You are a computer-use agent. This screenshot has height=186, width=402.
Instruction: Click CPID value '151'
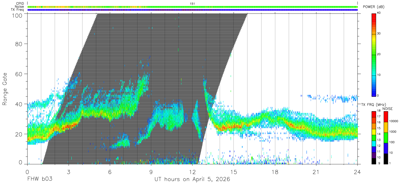[192, 4]
